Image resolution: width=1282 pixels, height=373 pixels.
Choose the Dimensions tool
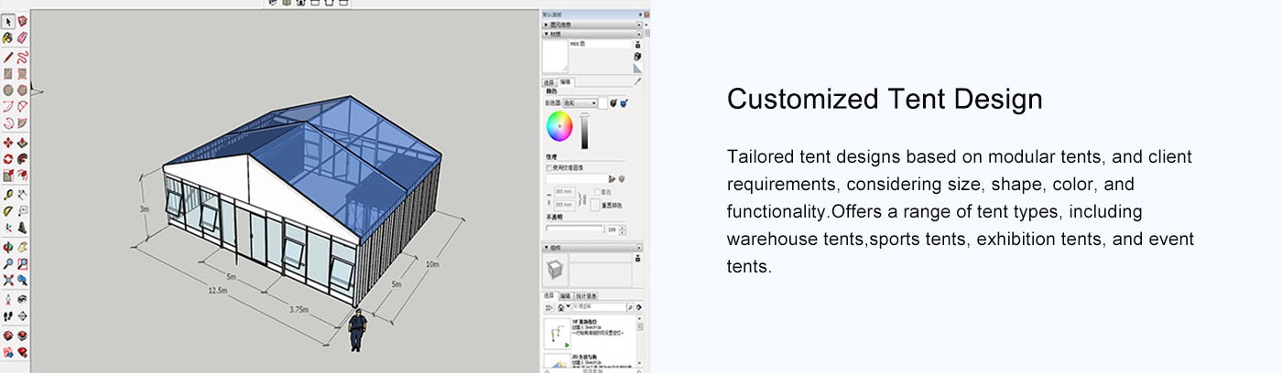22,194
